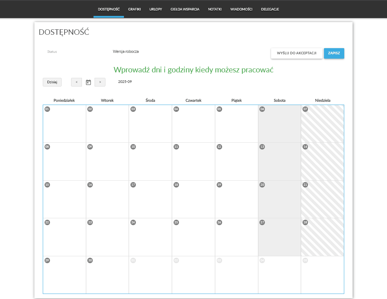Select the day 18 badge
The image size is (387, 299).
176,185
